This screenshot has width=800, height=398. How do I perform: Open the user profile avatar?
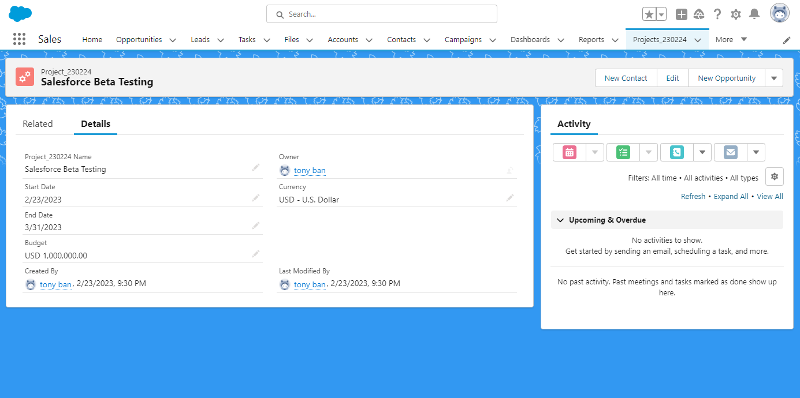pos(780,13)
